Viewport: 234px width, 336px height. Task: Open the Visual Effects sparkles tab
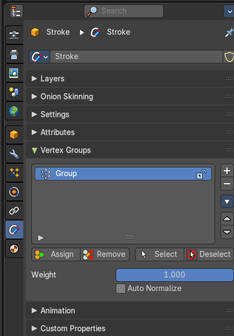coord(14,173)
